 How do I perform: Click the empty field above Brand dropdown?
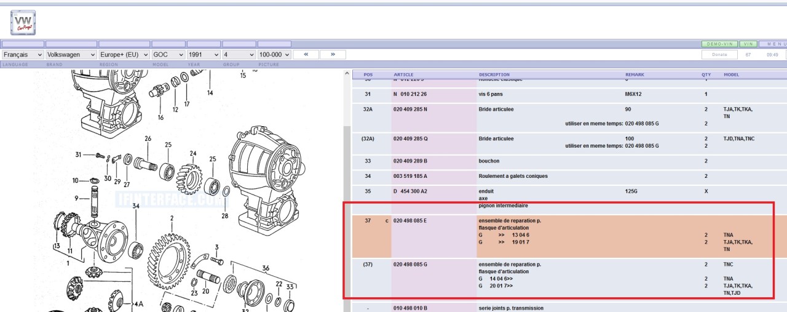[71, 44]
